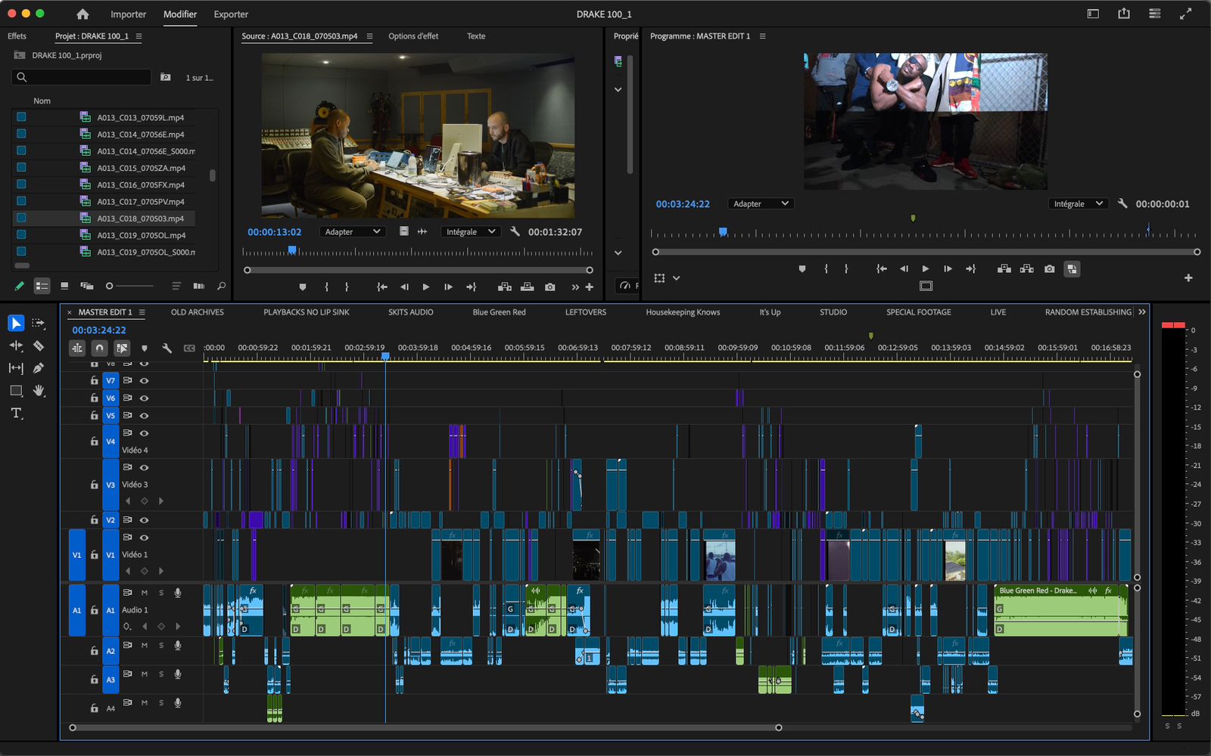Open Source monitor Intégrale resolution dropdown

[x=471, y=232]
